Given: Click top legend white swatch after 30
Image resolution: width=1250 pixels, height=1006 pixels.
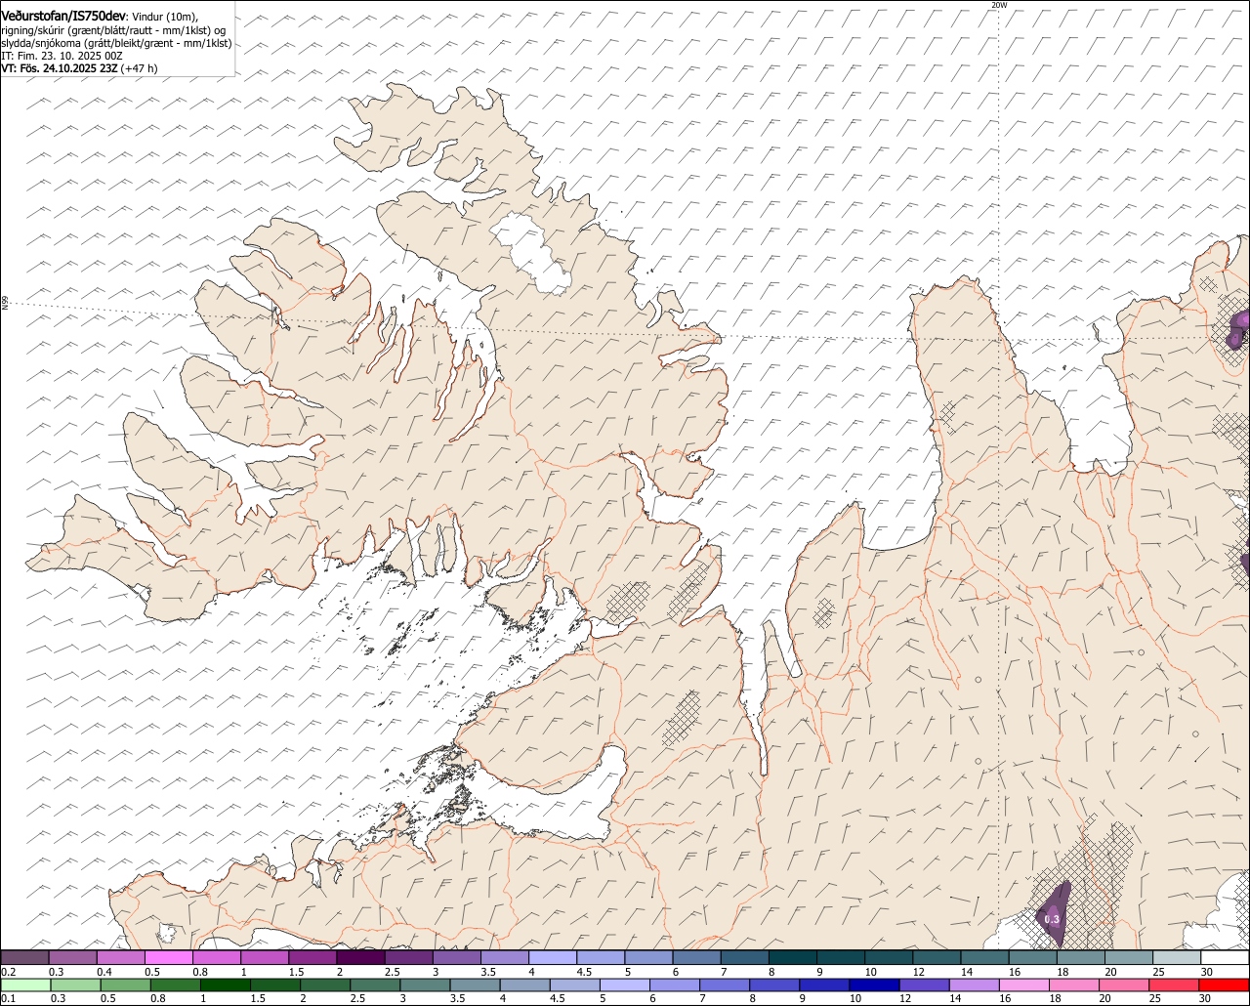Looking at the screenshot, I should 1226,957.
